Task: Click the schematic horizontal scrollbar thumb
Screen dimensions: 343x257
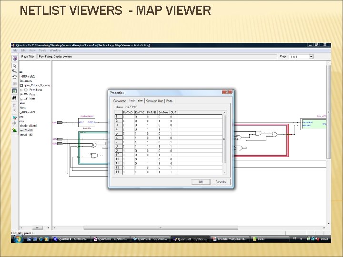Action: pos(161,227)
